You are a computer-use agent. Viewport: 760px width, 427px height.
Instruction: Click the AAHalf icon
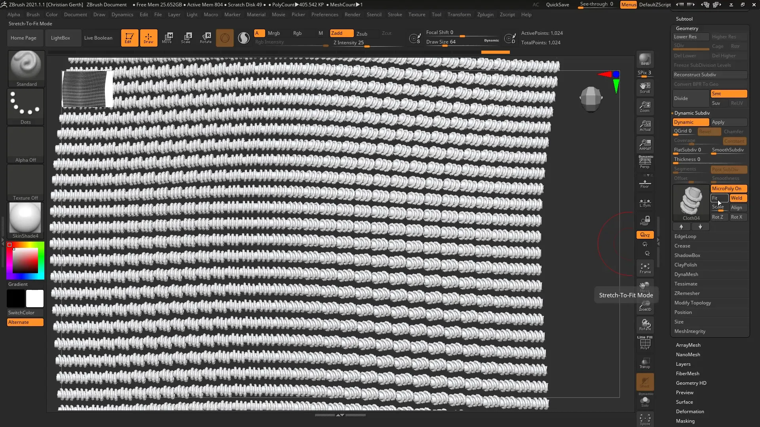coord(645,145)
